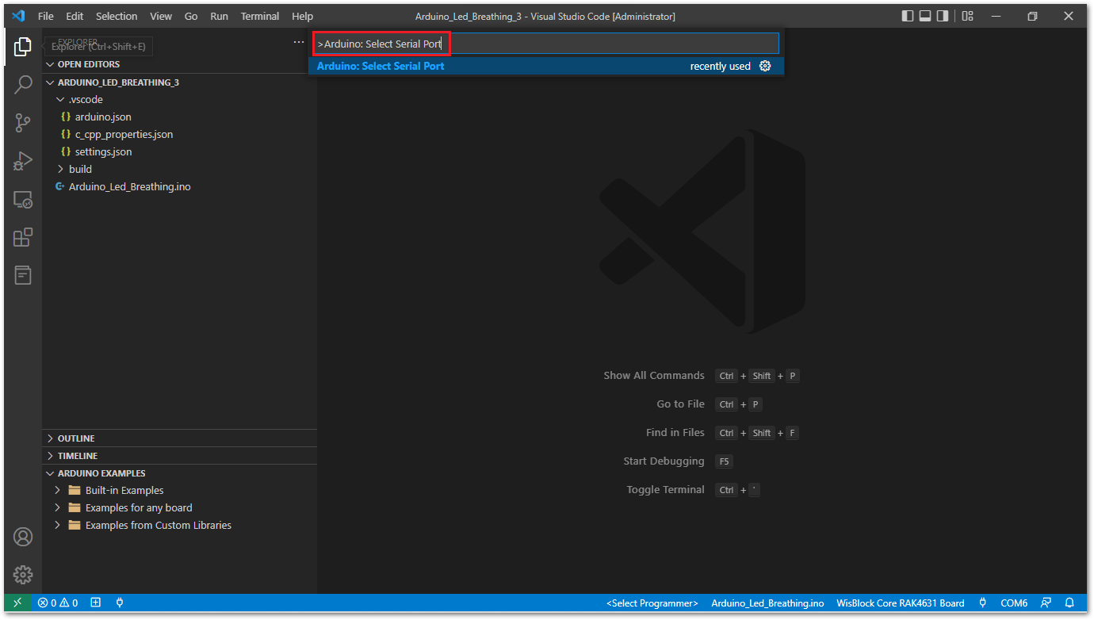
Task: Click the plug icon beside the boxed plus icon
Action: coord(120,603)
